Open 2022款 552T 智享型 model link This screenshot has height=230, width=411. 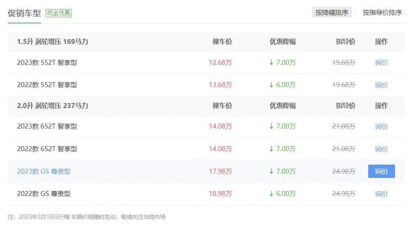pyautogui.click(x=47, y=85)
